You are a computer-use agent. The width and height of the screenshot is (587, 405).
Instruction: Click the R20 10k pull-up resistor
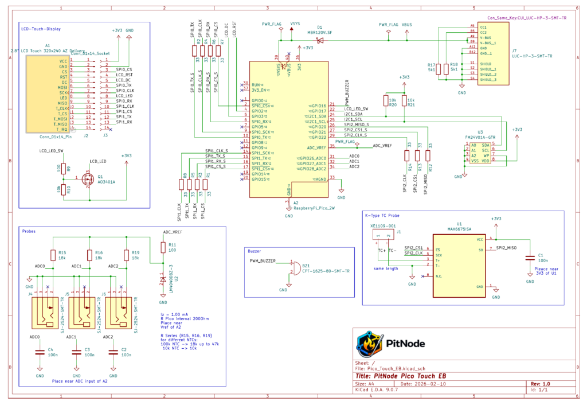point(386,102)
